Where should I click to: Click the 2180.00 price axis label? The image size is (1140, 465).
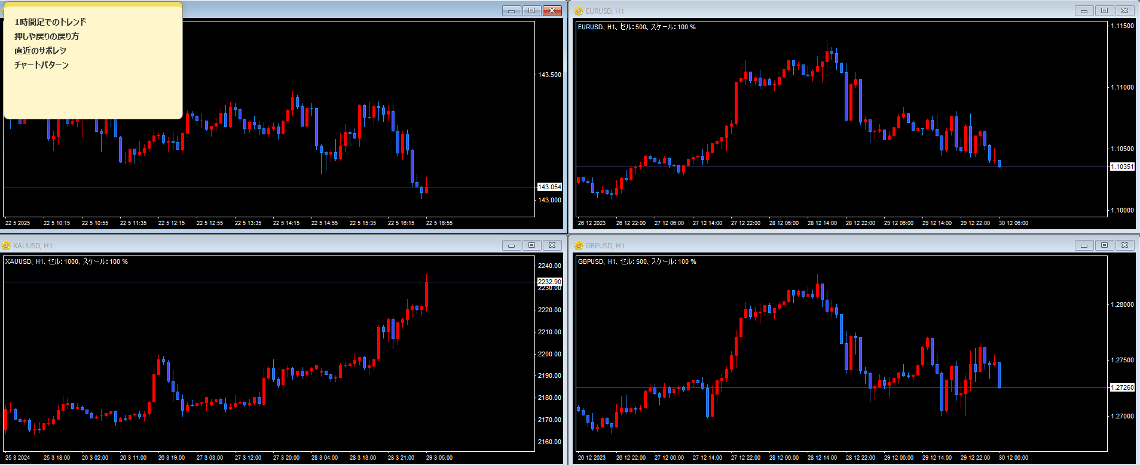pos(549,398)
